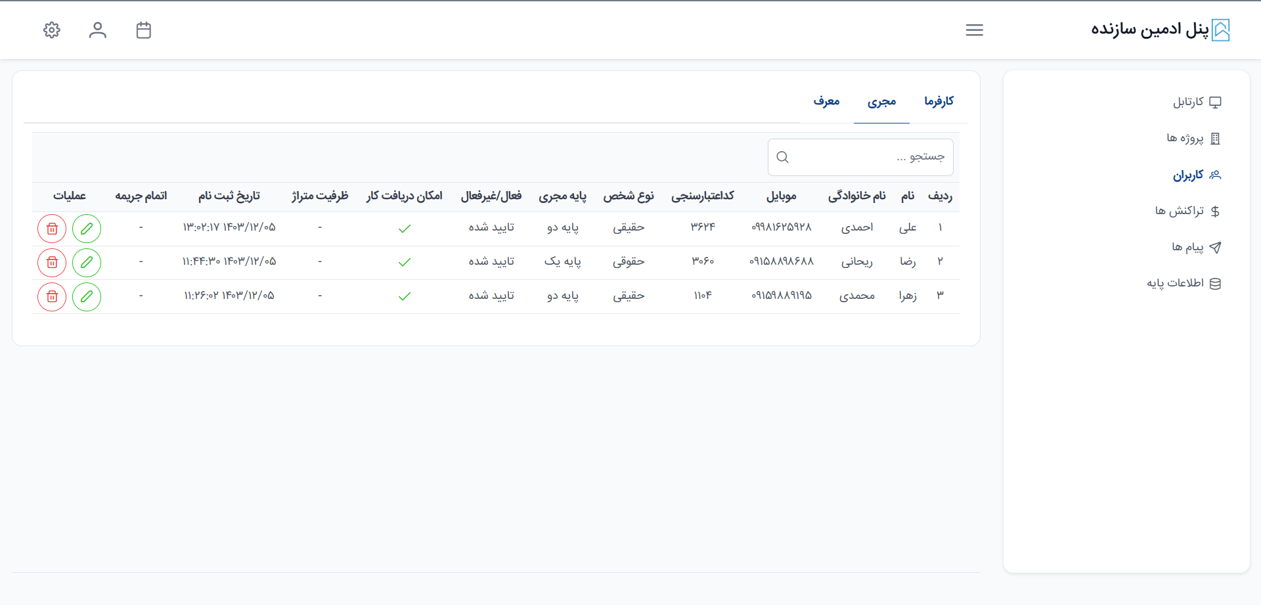Click delete trash icon for علی احمدی

52,229
